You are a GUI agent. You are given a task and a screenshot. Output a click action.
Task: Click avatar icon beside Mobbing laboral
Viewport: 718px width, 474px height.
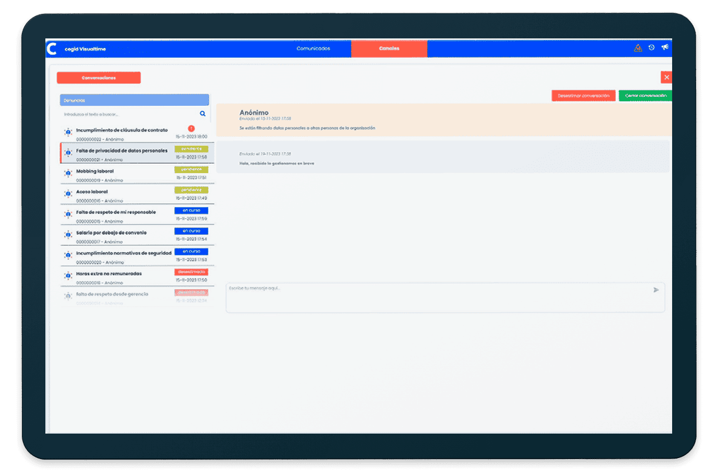(x=68, y=173)
